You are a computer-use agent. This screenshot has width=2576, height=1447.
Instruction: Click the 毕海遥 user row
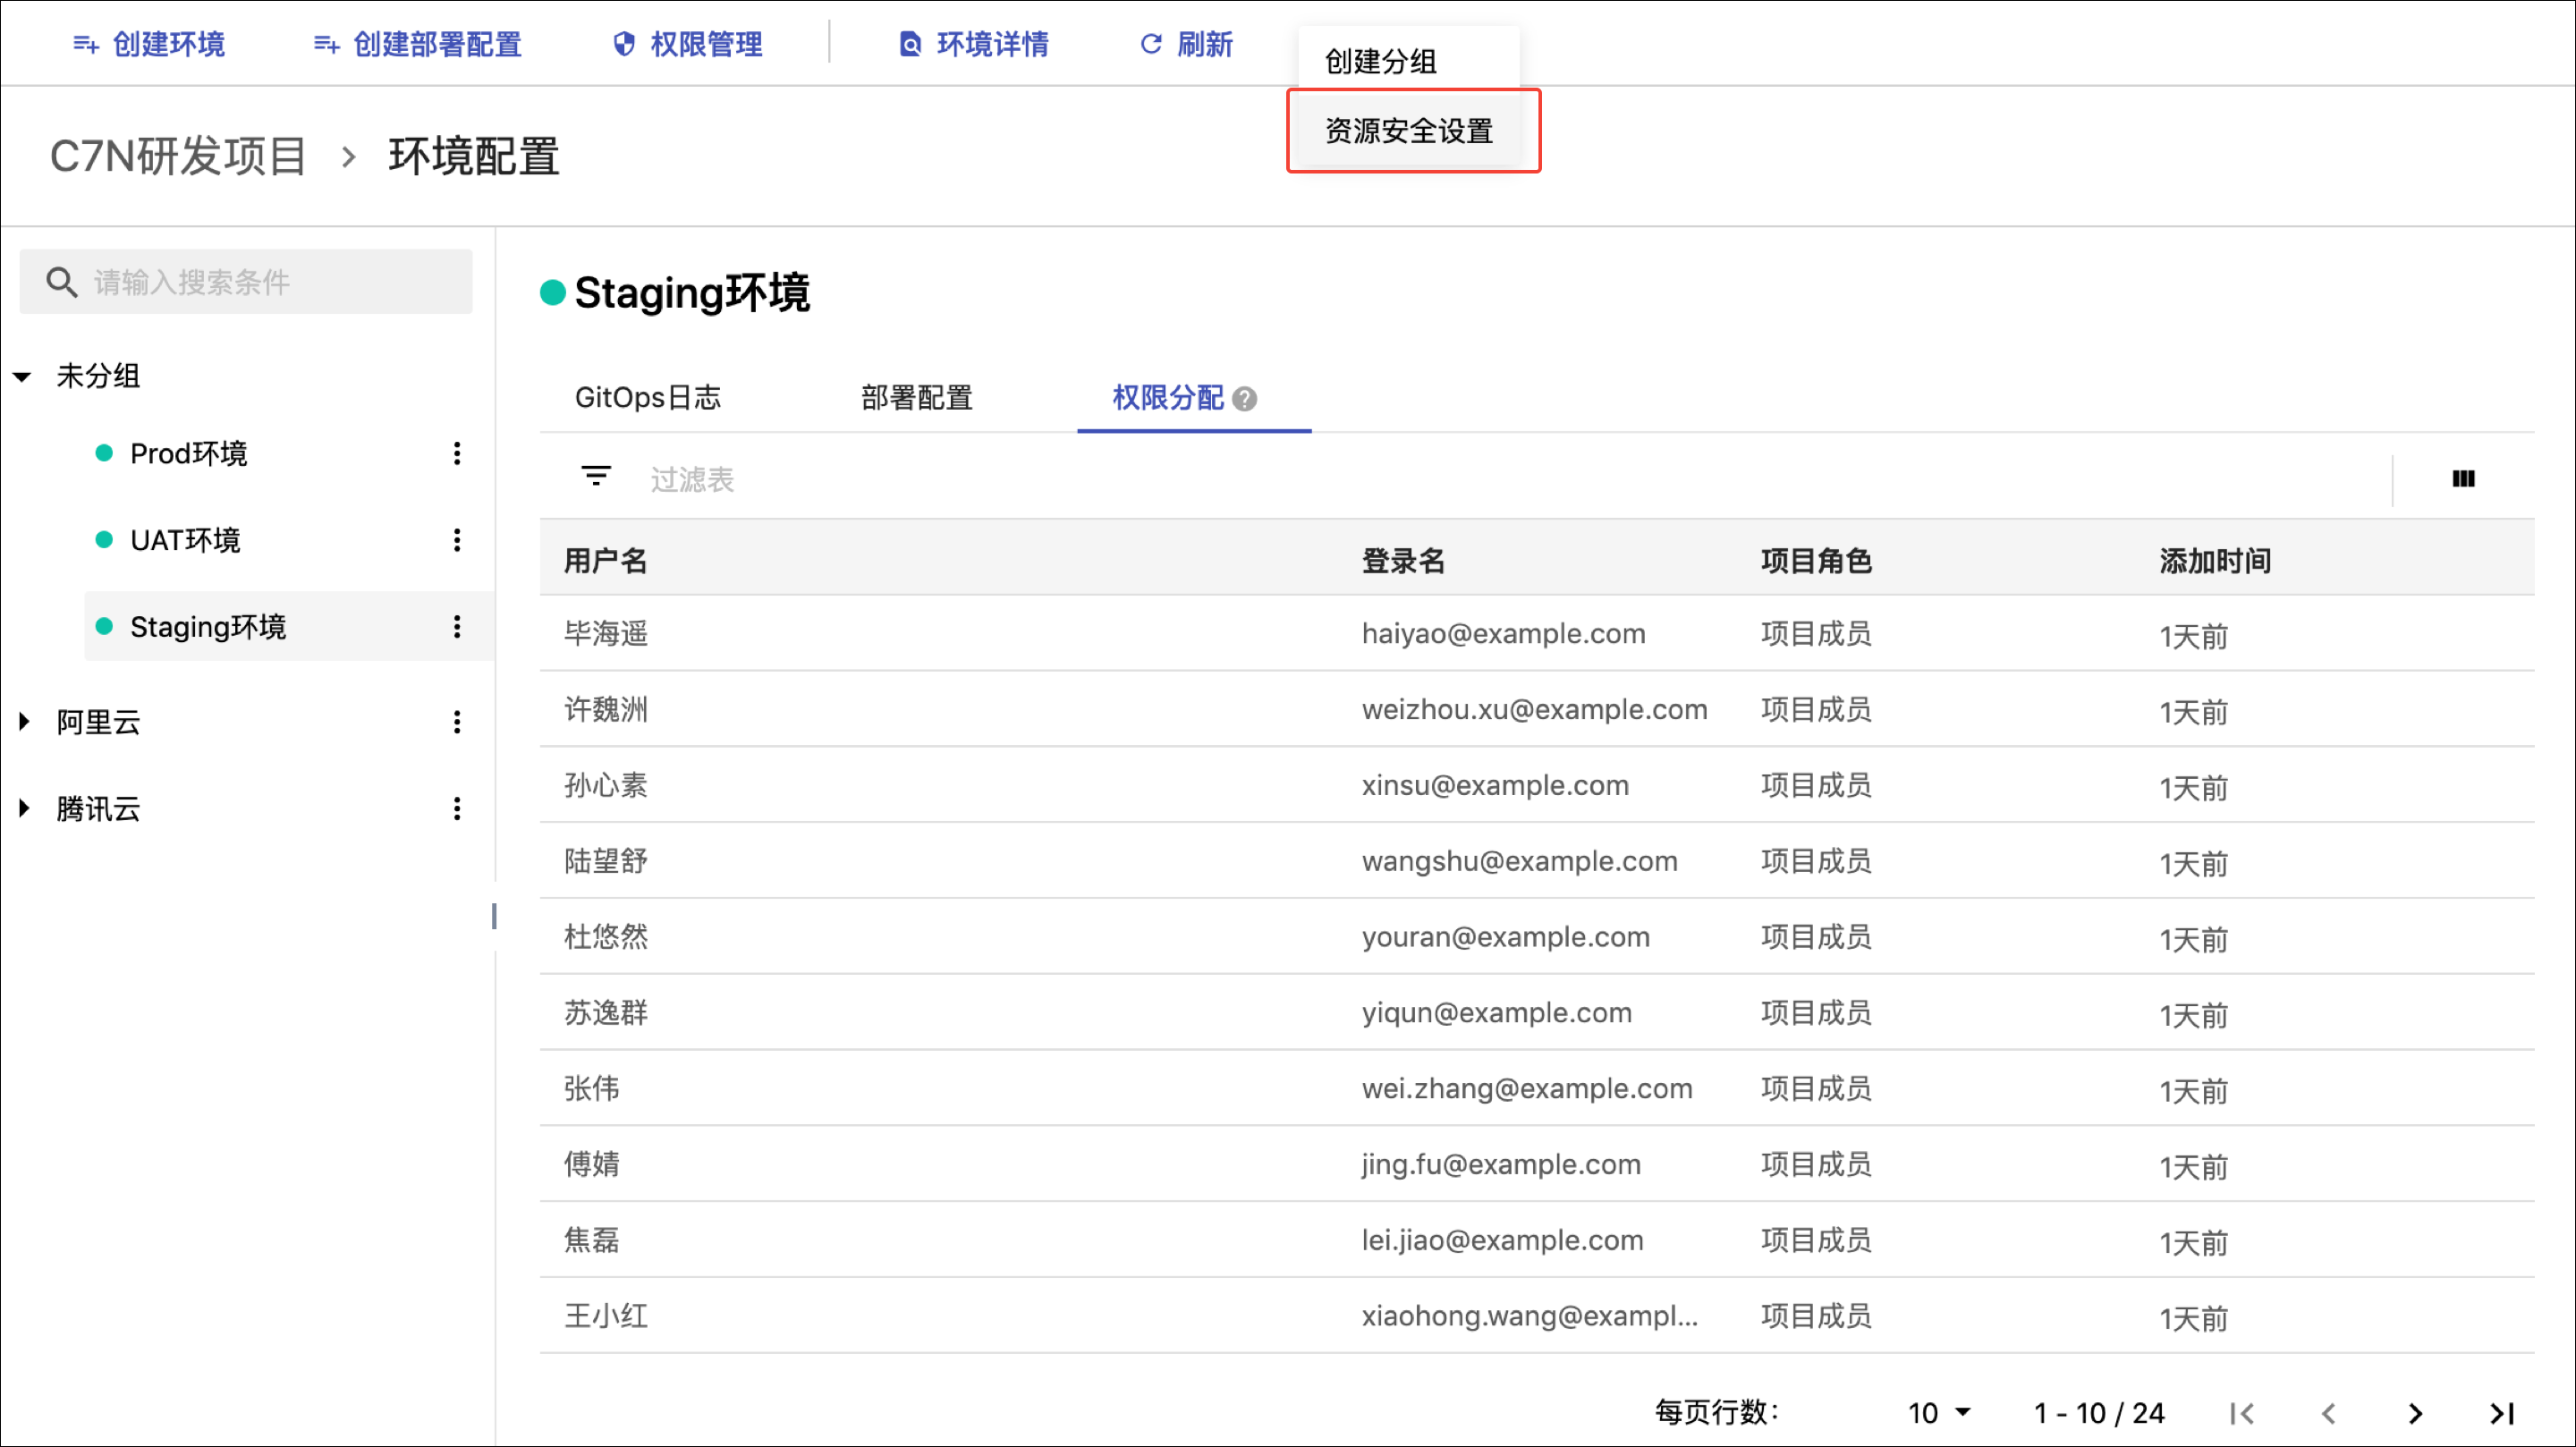[x=1537, y=634]
